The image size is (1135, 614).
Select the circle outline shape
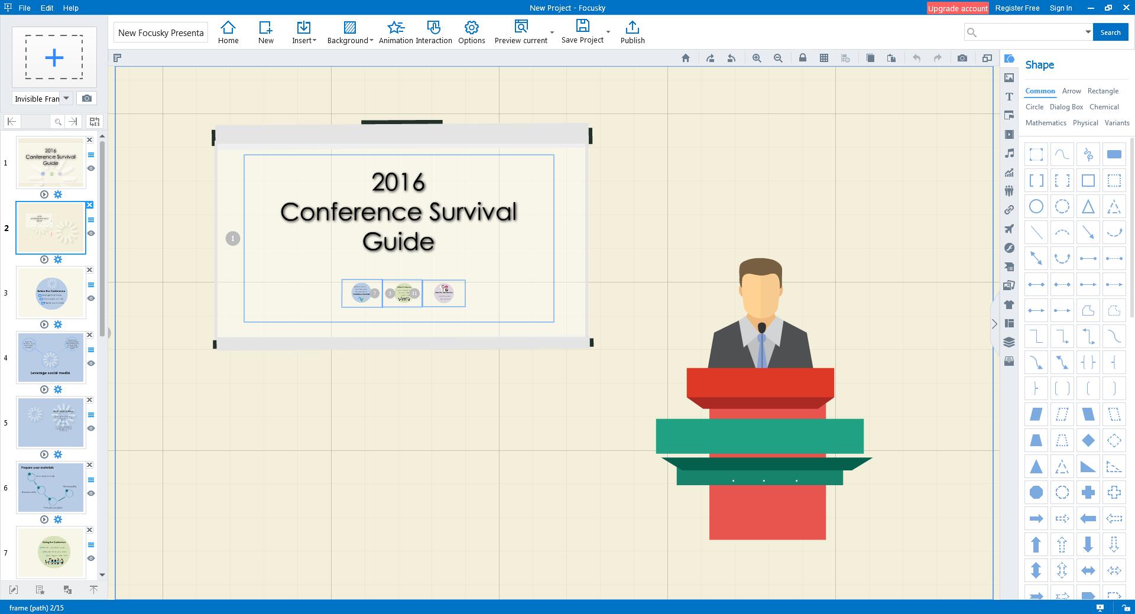tap(1036, 206)
